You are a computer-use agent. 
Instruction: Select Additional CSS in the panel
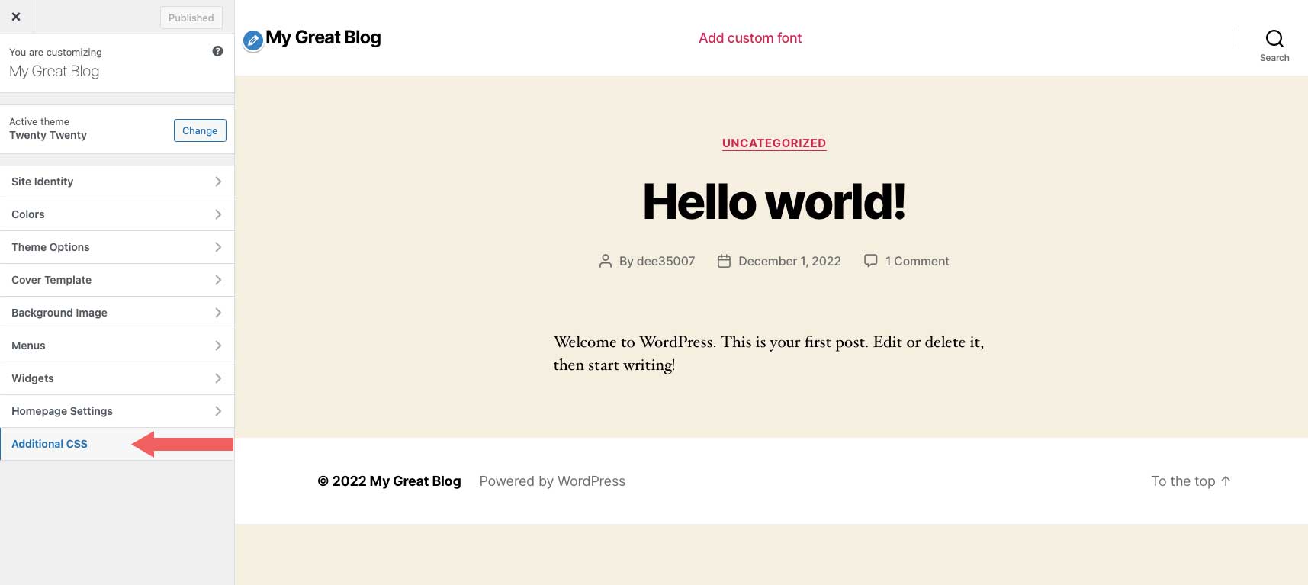pyautogui.click(x=50, y=444)
